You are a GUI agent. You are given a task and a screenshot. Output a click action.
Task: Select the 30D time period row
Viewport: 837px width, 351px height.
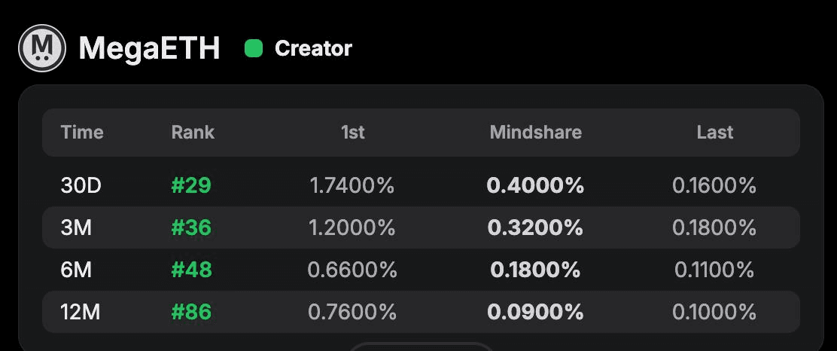click(x=81, y=186)
